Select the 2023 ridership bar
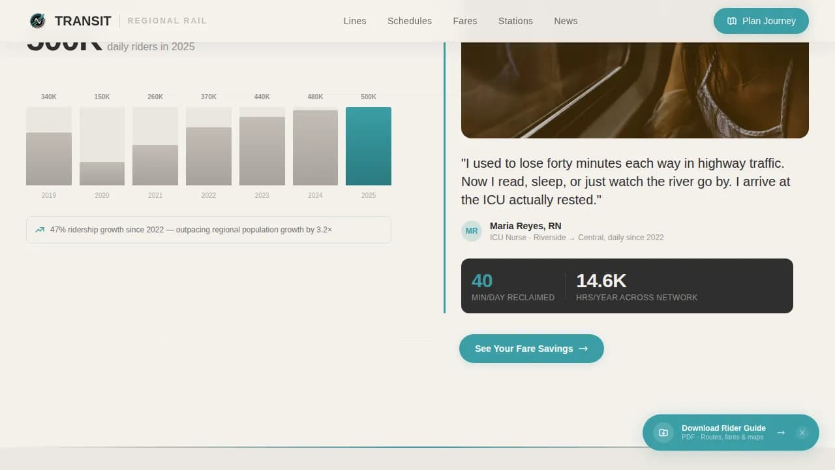835x470 pixels. point(262,151)
